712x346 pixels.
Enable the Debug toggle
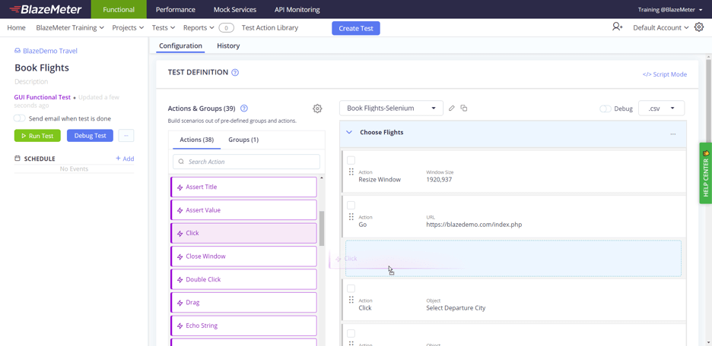[x=606, y=109]
